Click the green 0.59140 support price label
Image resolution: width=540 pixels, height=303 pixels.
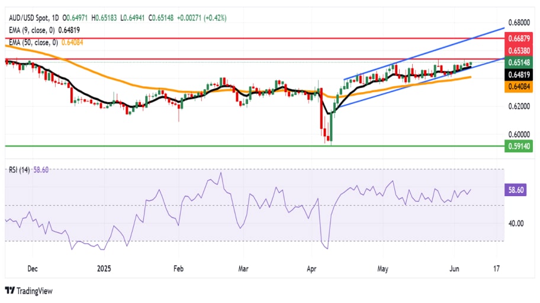(519, 146)
